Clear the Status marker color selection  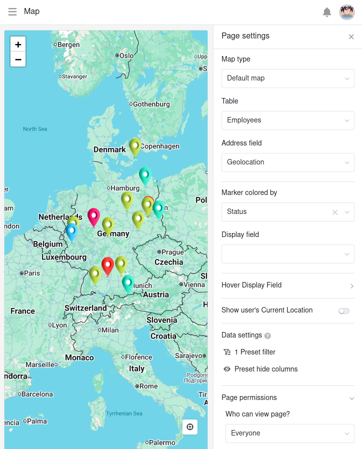(335, 212)
